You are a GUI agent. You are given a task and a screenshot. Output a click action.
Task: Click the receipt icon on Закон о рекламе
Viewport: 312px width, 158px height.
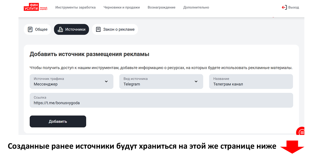pyautogui.click(x=98, y=29)
